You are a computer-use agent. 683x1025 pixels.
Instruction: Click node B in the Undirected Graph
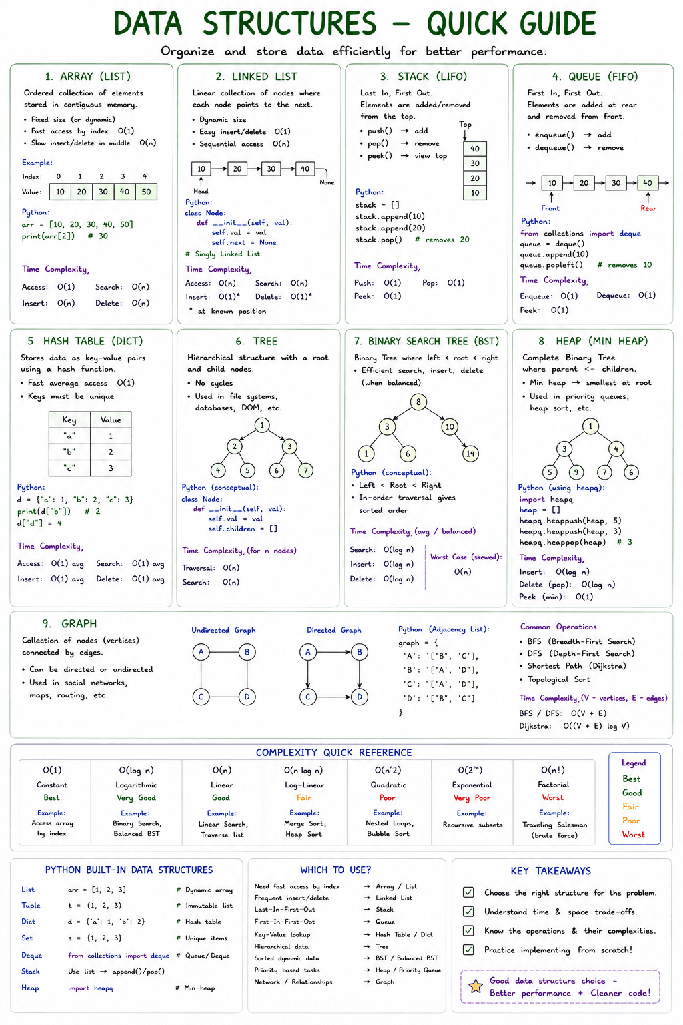(x=247, y=652)
